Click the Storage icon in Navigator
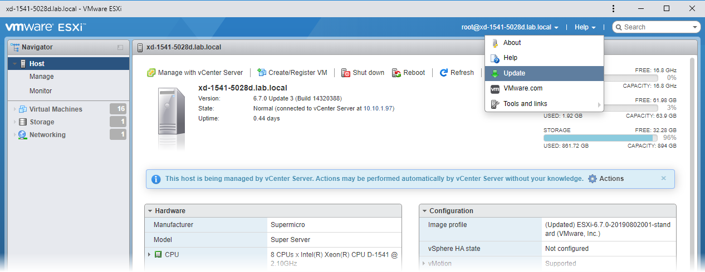This screenshot has width=705, height=272. coord(23,122)
